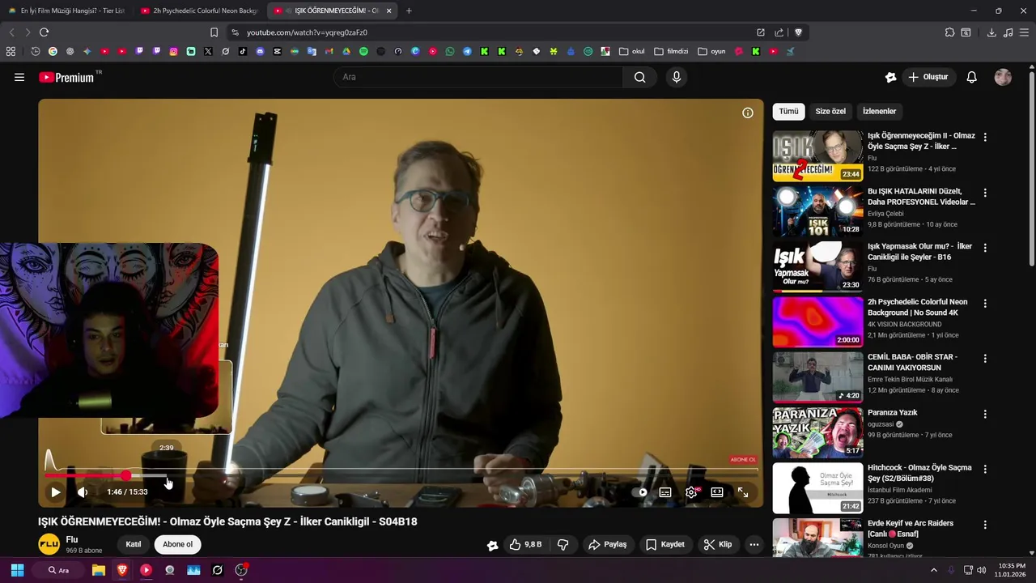Open the player settings gear
Image resolution: width=1036 pixels, height=583 pixels.
coord(691,492)
